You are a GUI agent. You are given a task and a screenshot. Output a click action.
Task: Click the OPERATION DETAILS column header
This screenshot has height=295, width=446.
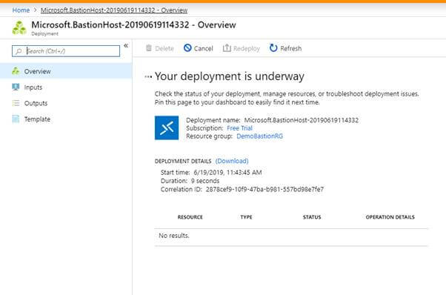click(x=390, y=217)
